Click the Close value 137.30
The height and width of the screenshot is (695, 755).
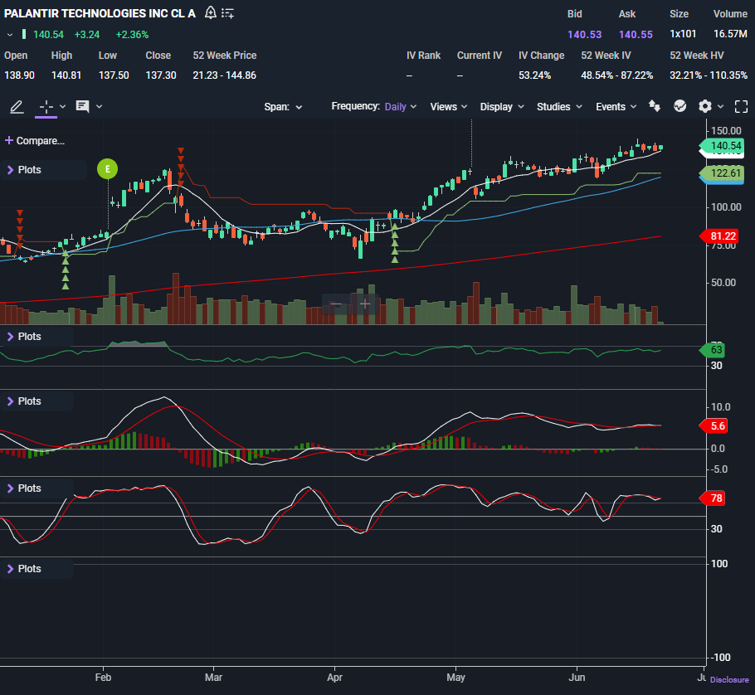pos(161,75)
